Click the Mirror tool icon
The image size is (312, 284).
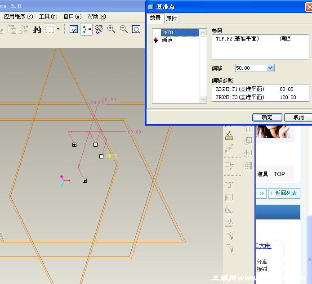click(x=248, y=129)
